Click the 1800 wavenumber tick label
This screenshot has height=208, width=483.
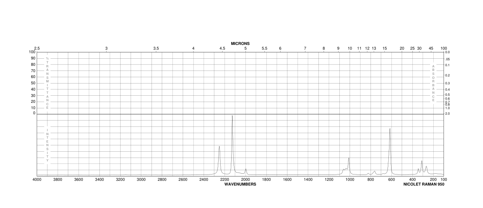(266, 180)
